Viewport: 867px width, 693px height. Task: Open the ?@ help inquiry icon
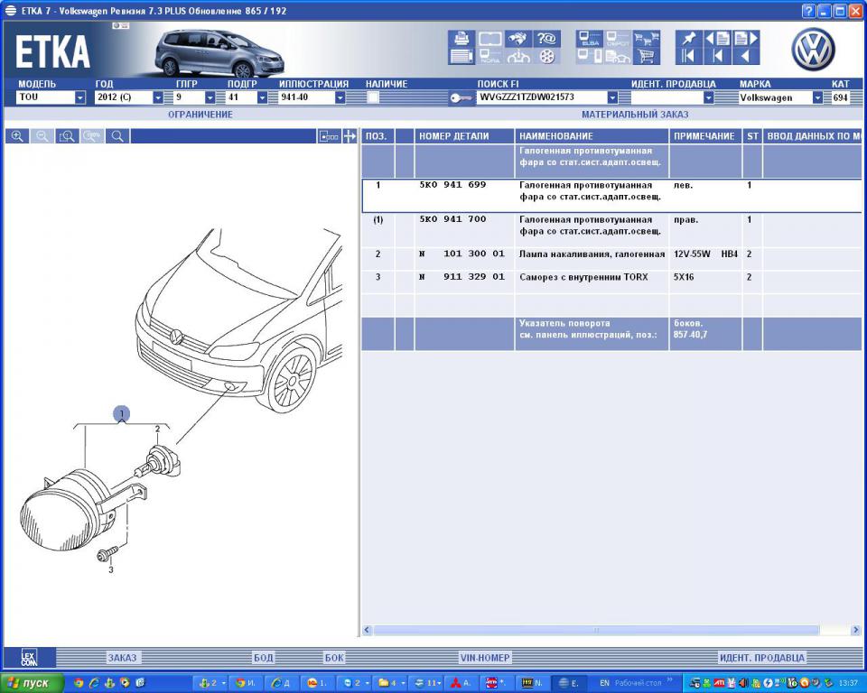click(546, 39)
